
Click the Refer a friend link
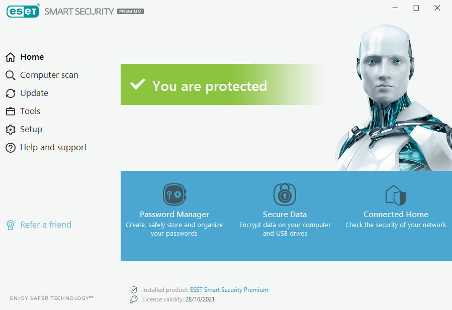pos(46,225)
